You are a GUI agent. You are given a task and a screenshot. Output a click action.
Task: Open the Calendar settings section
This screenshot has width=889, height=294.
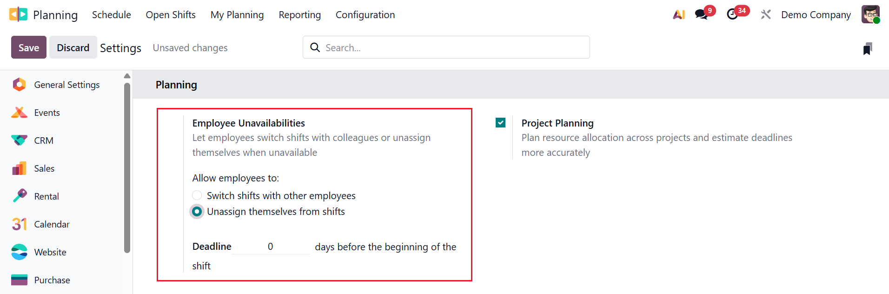[x=52, y=224]
